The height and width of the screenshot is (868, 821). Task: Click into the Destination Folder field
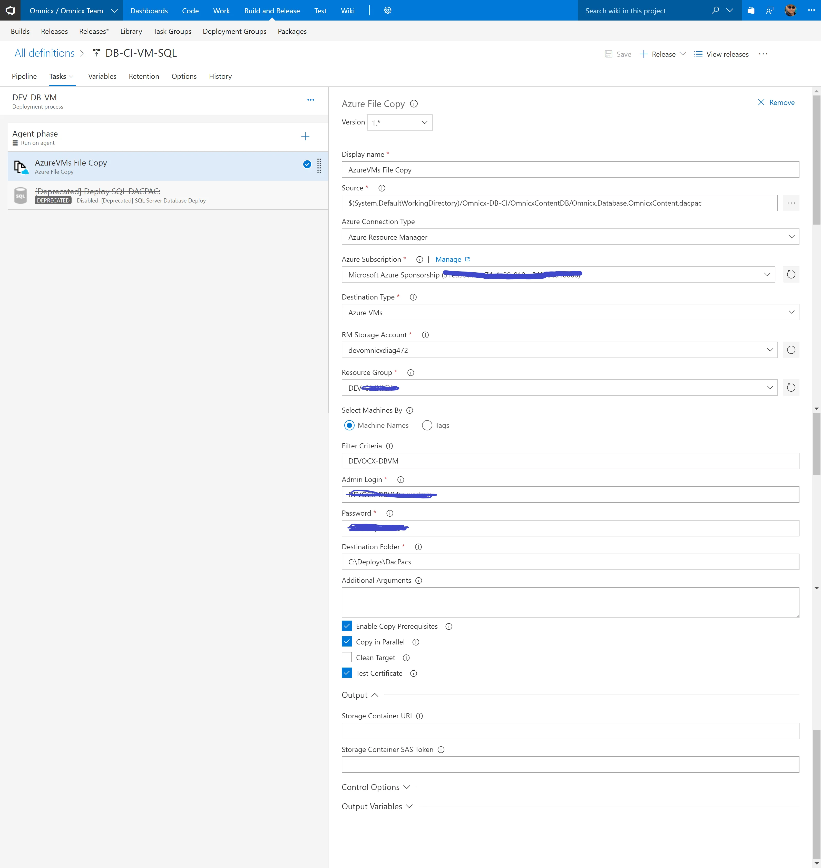570,562
